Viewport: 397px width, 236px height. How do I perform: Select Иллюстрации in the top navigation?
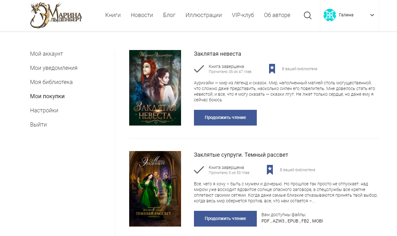[x=203, y=15]
